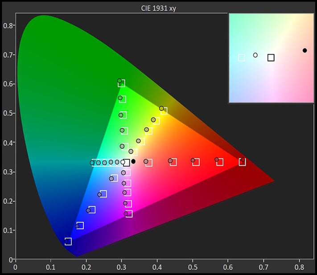Screen dimensions: 317x275
Task: Click the white circle in inset panel
Action: click(x=255, y=55)
